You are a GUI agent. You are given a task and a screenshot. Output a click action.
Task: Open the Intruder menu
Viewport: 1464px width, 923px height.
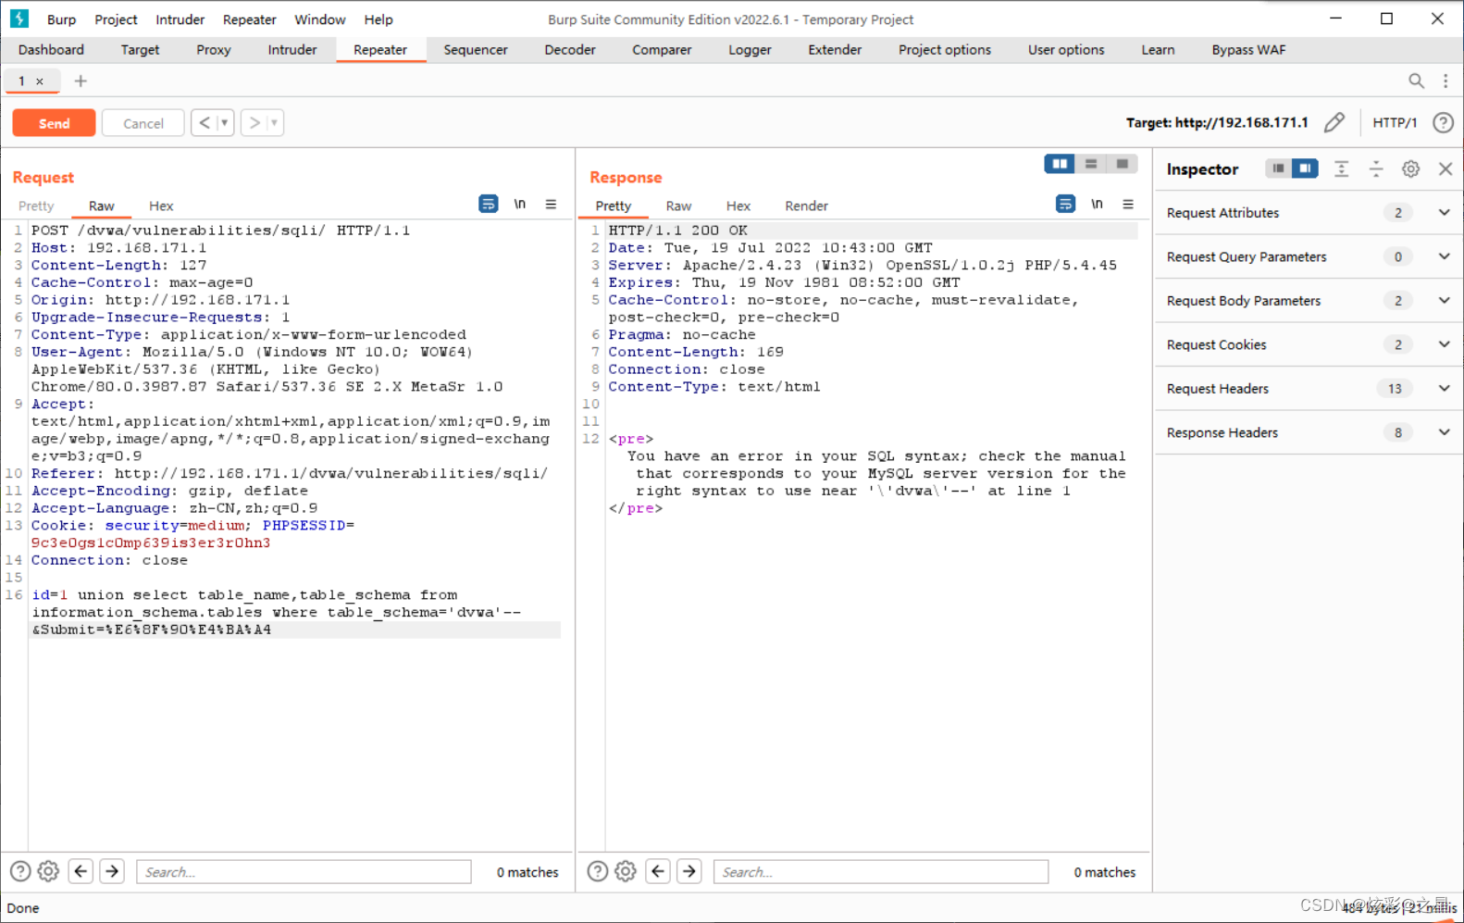coord(180,19)
